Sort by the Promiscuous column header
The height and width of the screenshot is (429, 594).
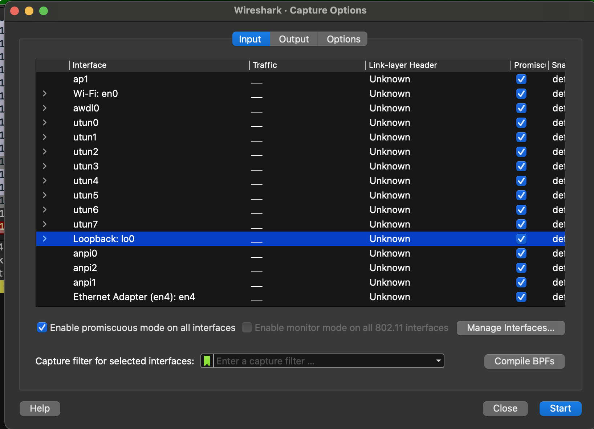pyautogui.click(x=530, y=65)
